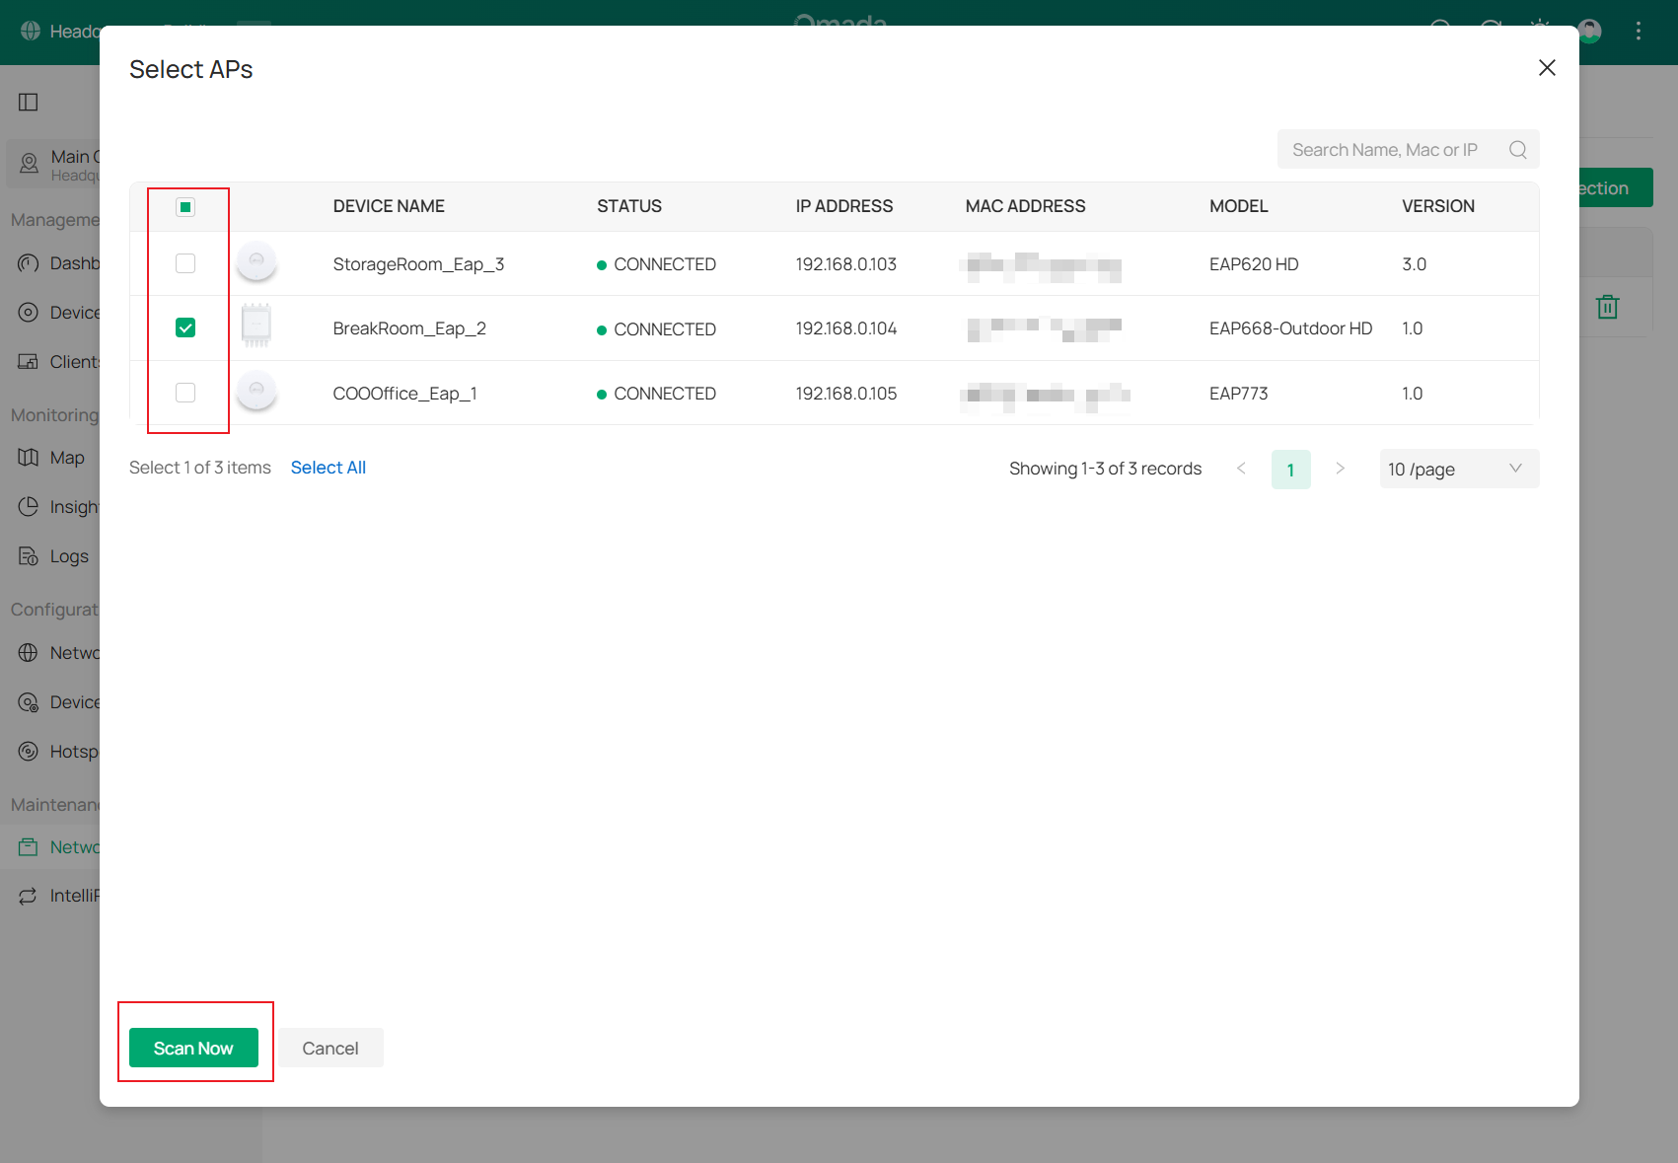
Task: Check the StorageRoom_Eap_3 checkbox
Action: 185,263
